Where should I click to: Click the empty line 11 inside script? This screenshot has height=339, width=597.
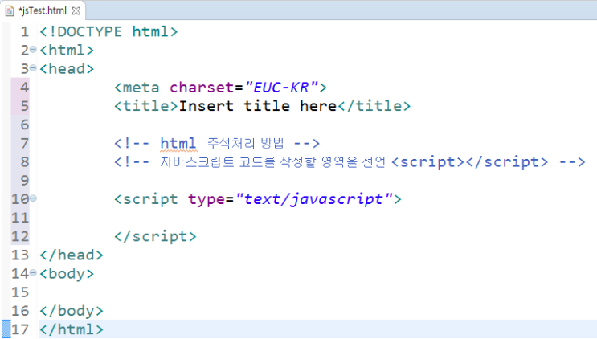click(x=241, y=218)
